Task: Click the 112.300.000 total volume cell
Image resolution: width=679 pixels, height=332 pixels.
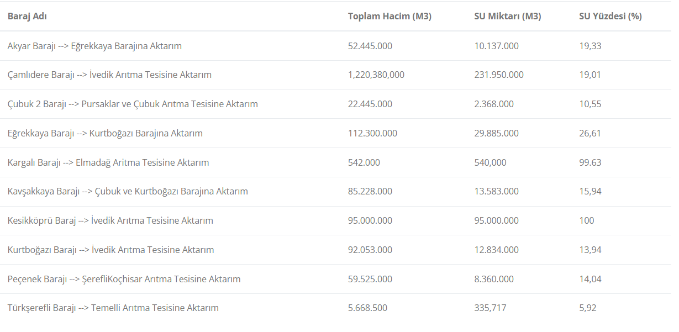Action: click(x=372, y=133)
